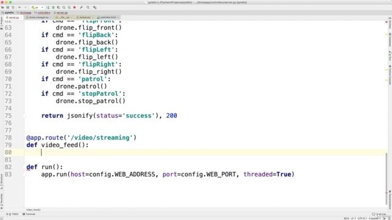
Task: Click the magnifier Search Everywhere icon
Action: 88,7
